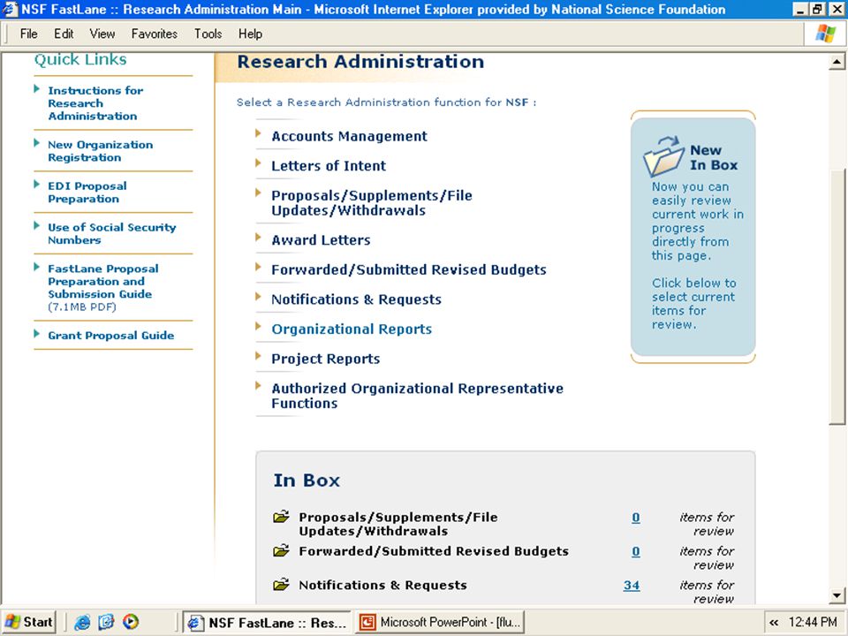The image size is (848, 636).
Task: Click folder icon for In Box Revised Budgets row
Action: (x=281, y=551)
